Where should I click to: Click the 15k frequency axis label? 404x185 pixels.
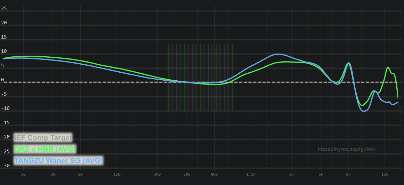tap(385, 175)
